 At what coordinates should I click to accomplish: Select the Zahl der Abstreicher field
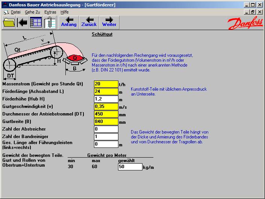106,129
